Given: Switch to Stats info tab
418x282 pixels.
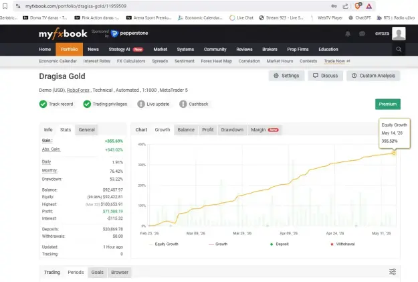Looking at the screenshot, I should [x=66, y=130].
